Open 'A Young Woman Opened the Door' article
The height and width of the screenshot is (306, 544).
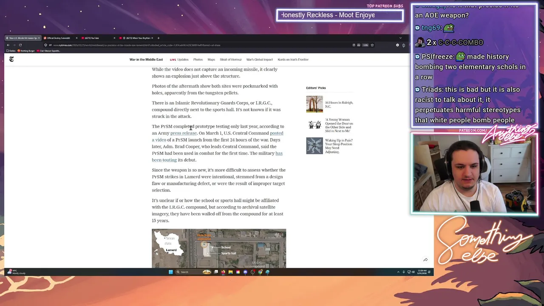[x=339, y=125]
